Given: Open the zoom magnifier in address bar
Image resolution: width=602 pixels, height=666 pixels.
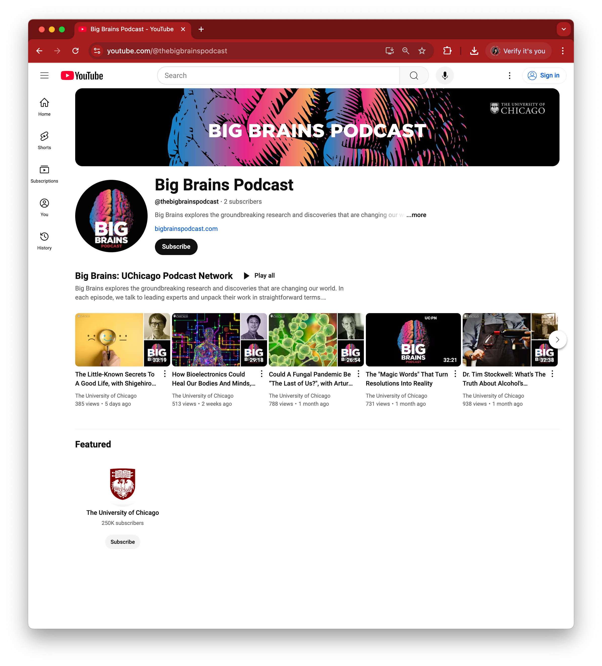Looking at the screenshot, I should point(406,51).
